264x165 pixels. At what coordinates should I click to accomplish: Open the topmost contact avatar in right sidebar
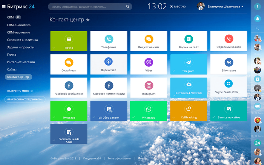[257, 38]
